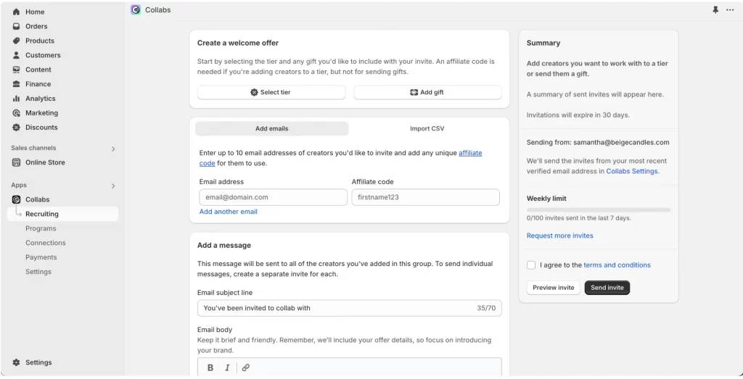The image size is (743, 379).
Task: Switch to the Add emails tab
Action: pyautogui.click(x=272, y=128)
